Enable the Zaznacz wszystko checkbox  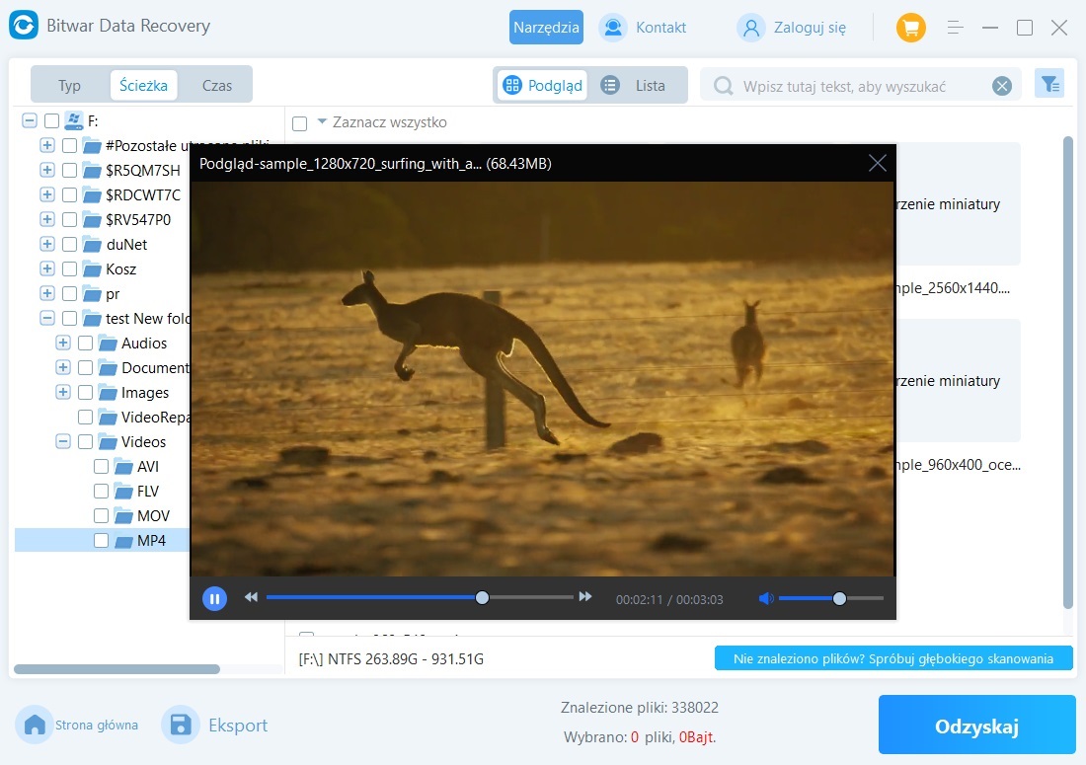(300, 123)
